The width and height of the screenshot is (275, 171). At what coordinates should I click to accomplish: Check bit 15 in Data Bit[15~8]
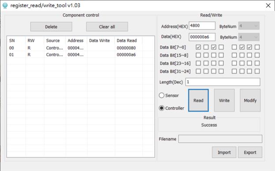tap(198, 55)
